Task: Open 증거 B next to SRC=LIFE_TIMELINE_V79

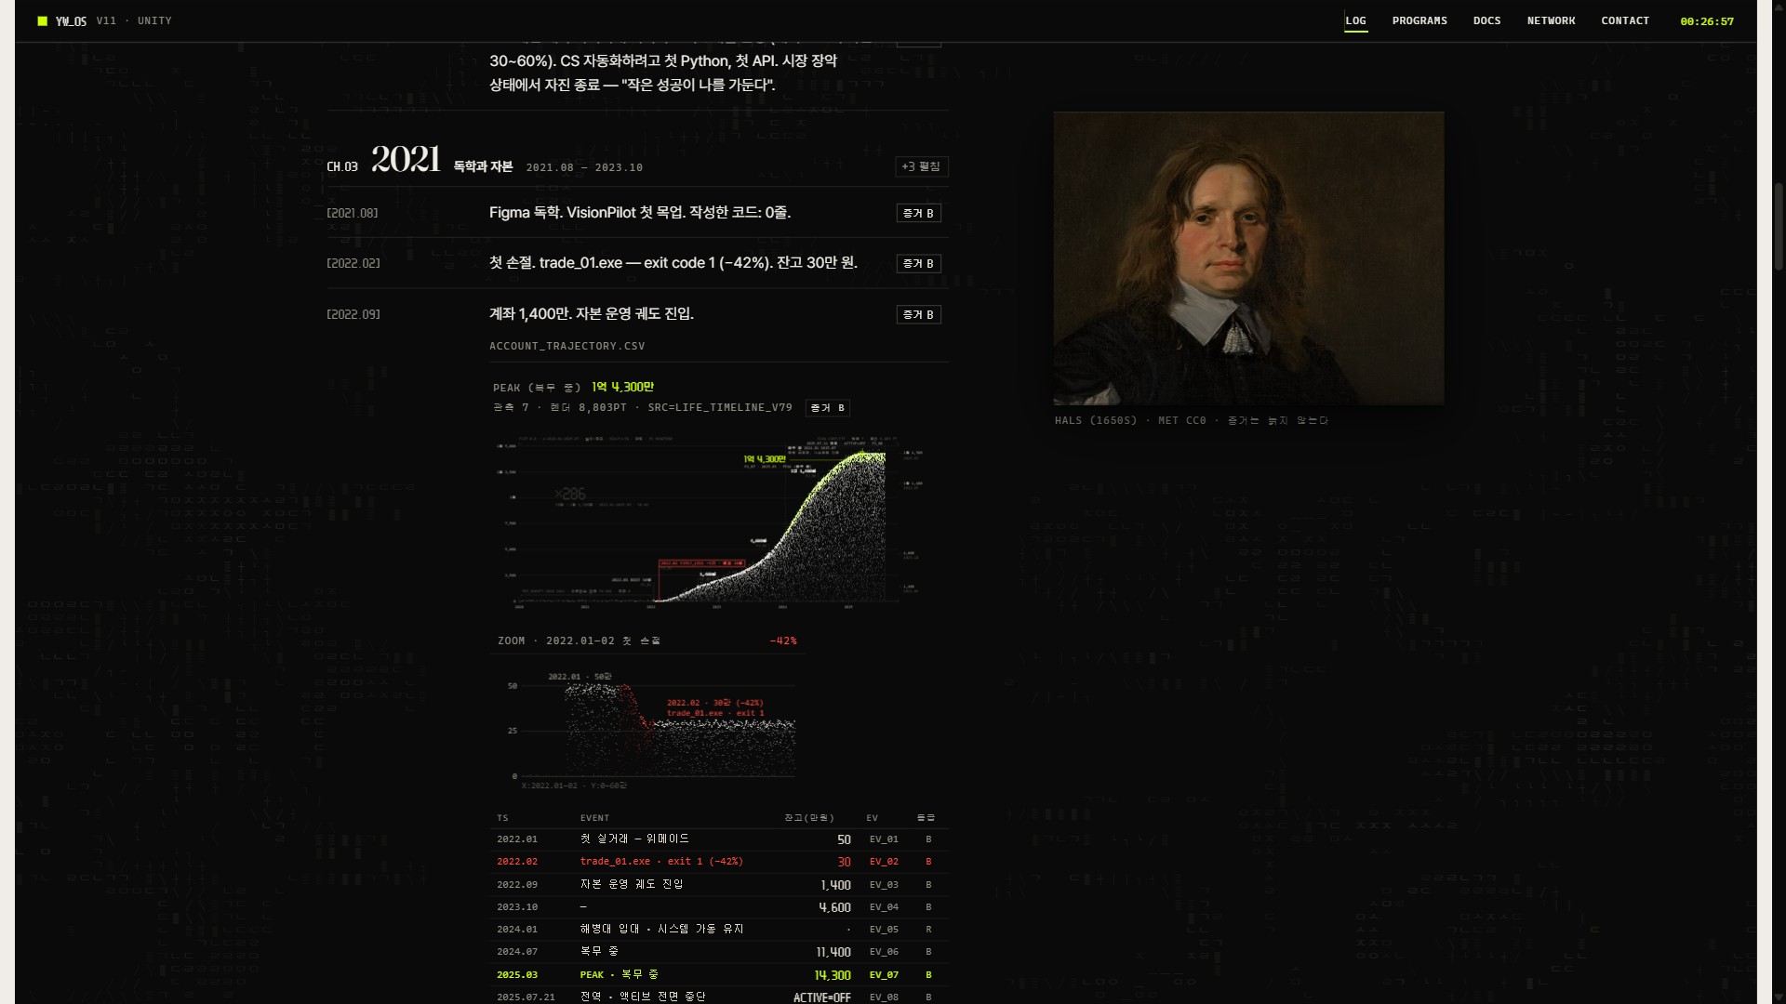Action: coord(827,408)
